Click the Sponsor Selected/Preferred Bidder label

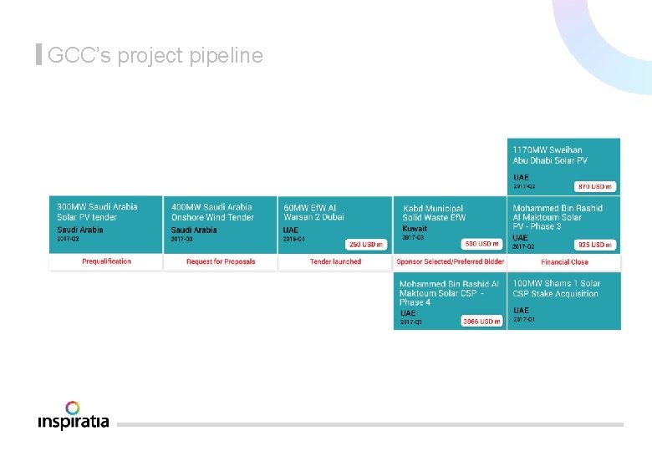[x=450, y=261]
